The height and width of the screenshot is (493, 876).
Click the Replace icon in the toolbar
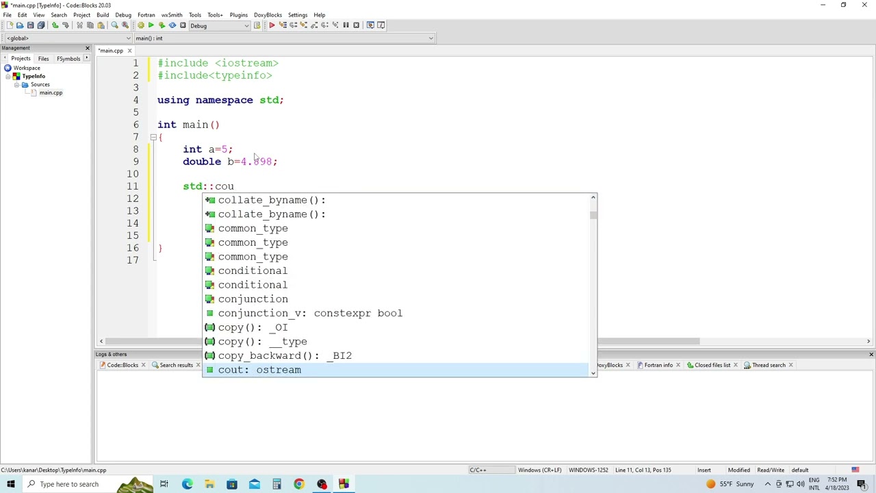[x=125, y=25]
